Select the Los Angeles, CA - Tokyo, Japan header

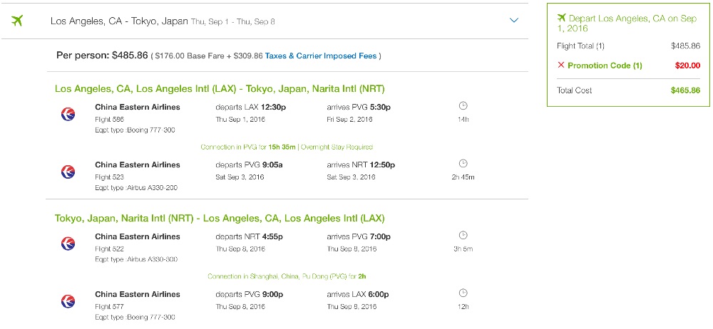click(119, 21)
